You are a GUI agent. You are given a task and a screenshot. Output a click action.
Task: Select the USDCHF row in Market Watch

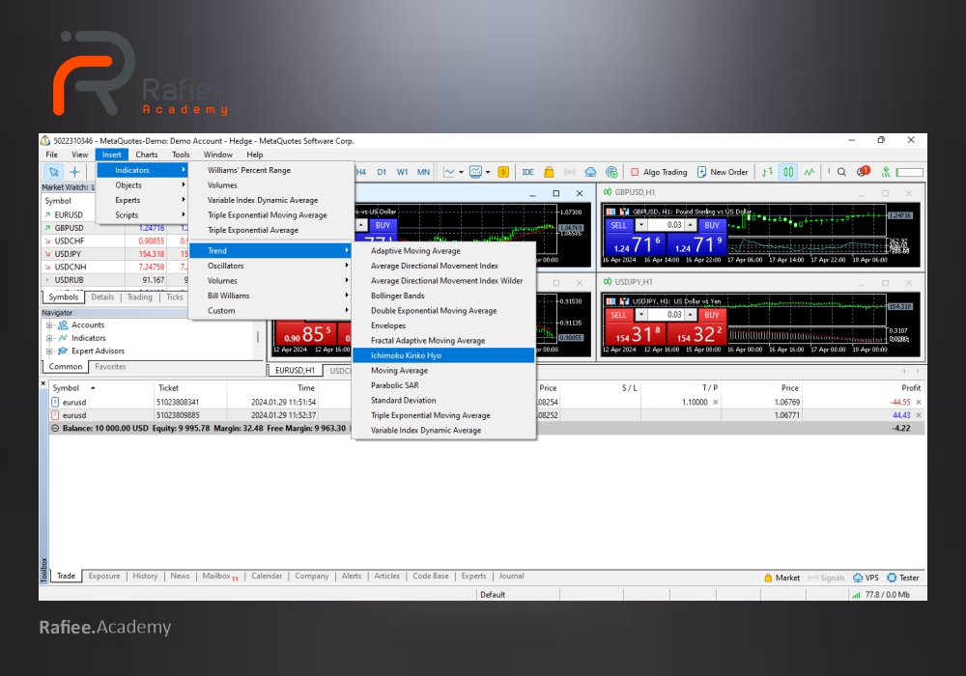(x=115, y=240)
